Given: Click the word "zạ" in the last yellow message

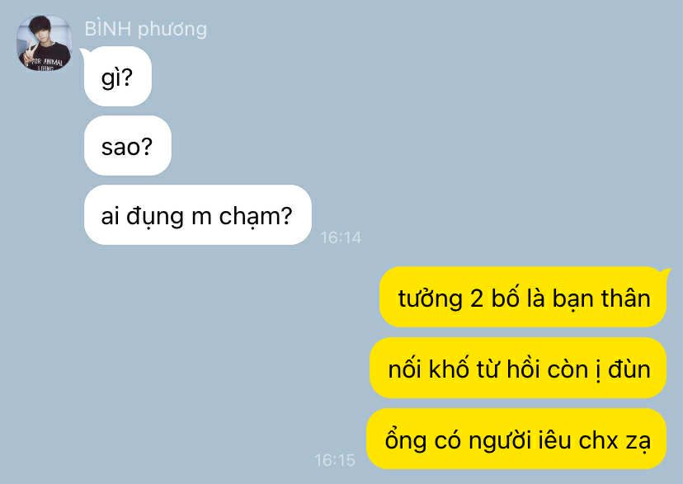Looking at the screenshot, I should coord(638,441).
